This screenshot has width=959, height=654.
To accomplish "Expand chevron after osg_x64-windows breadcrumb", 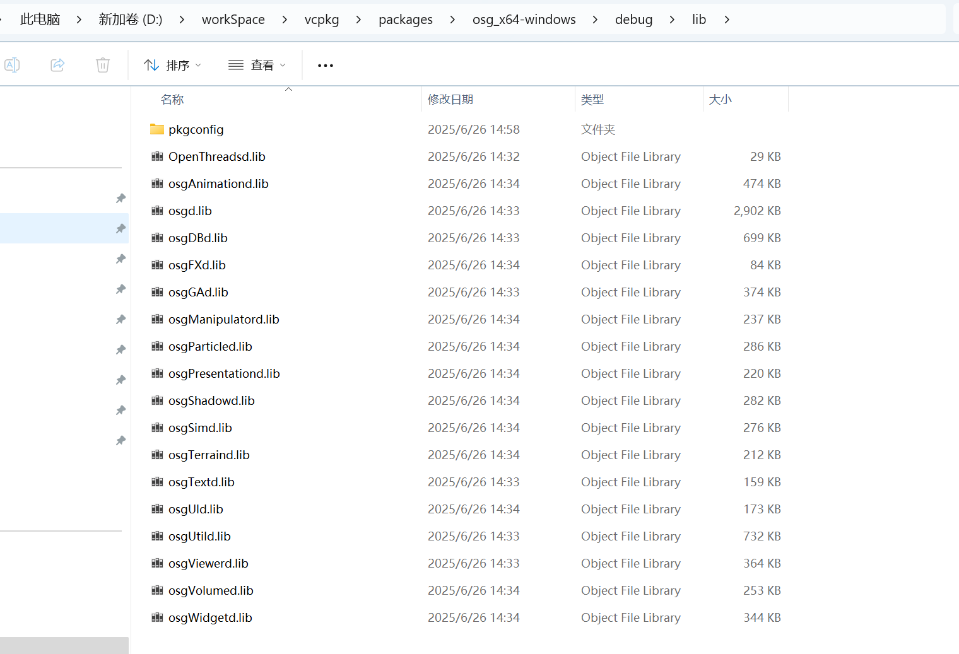I will point(595,20).
